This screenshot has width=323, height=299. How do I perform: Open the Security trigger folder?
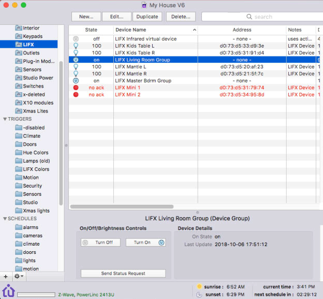click(28, 186)
